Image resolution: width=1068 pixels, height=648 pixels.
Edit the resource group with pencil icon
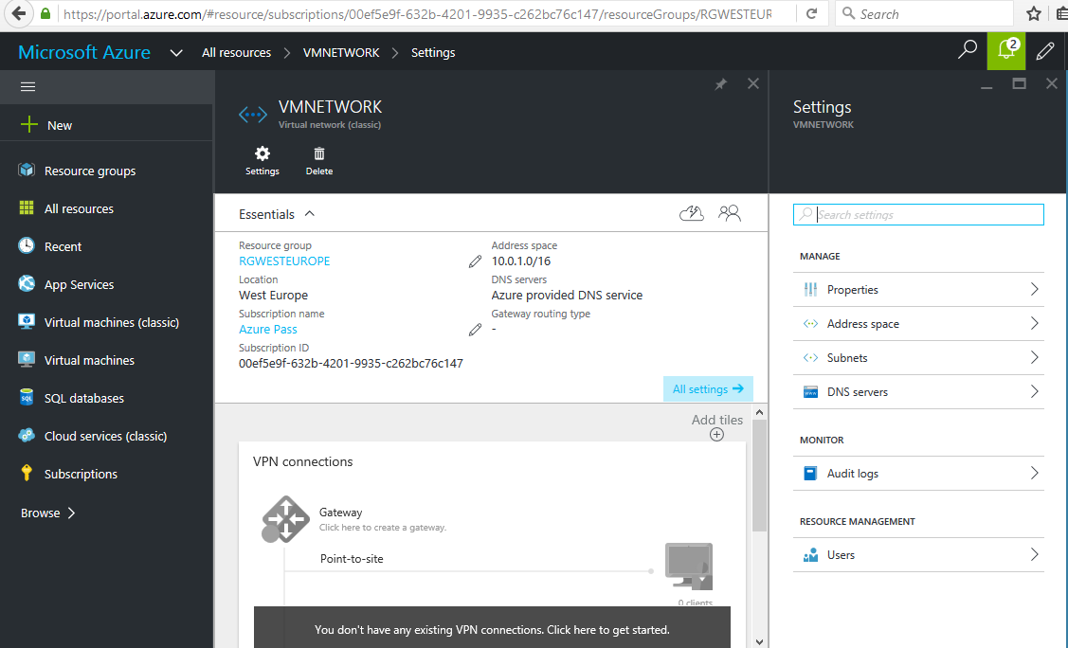click(x=476, y=261)
